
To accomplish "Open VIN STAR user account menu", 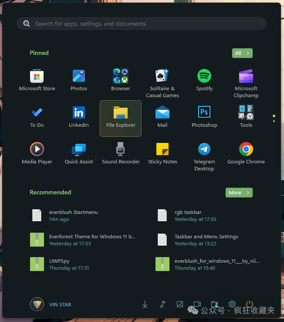I will 51,304.
